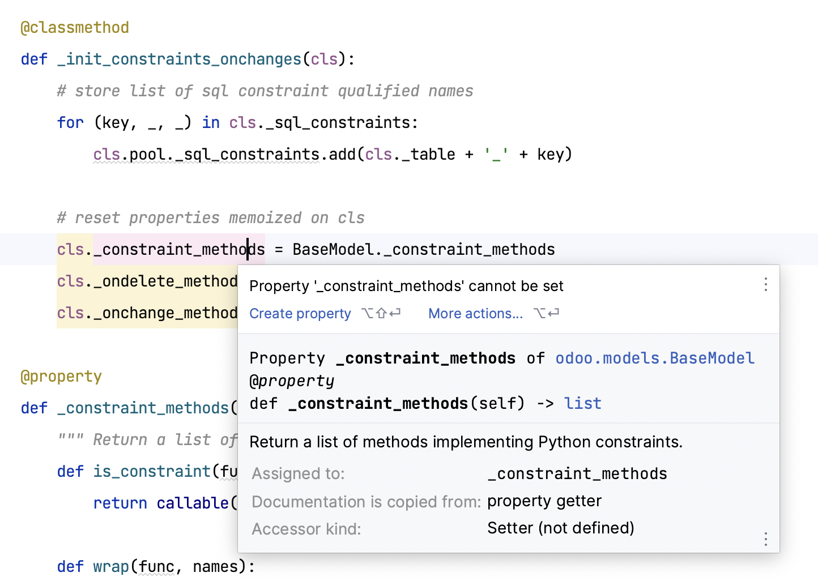This screenshot has width=818, height=581.
Task: Select the _constraint_methods method definition
Action: click(144, 408)
